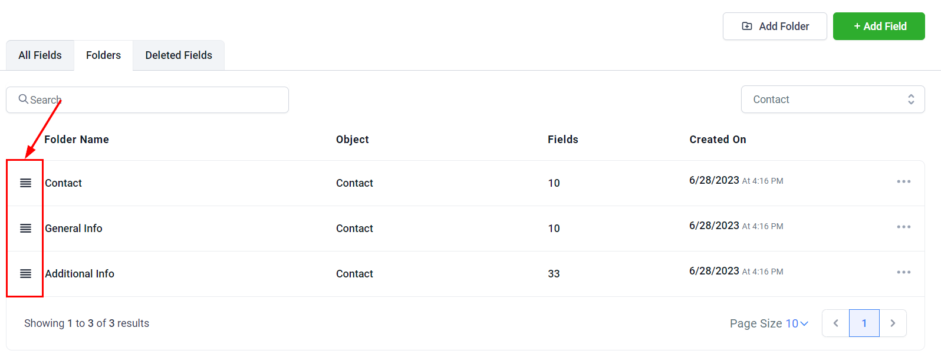This screenshot has width=941, height=354.
Task: Select the Folders tab
Action: coord(103,55)
